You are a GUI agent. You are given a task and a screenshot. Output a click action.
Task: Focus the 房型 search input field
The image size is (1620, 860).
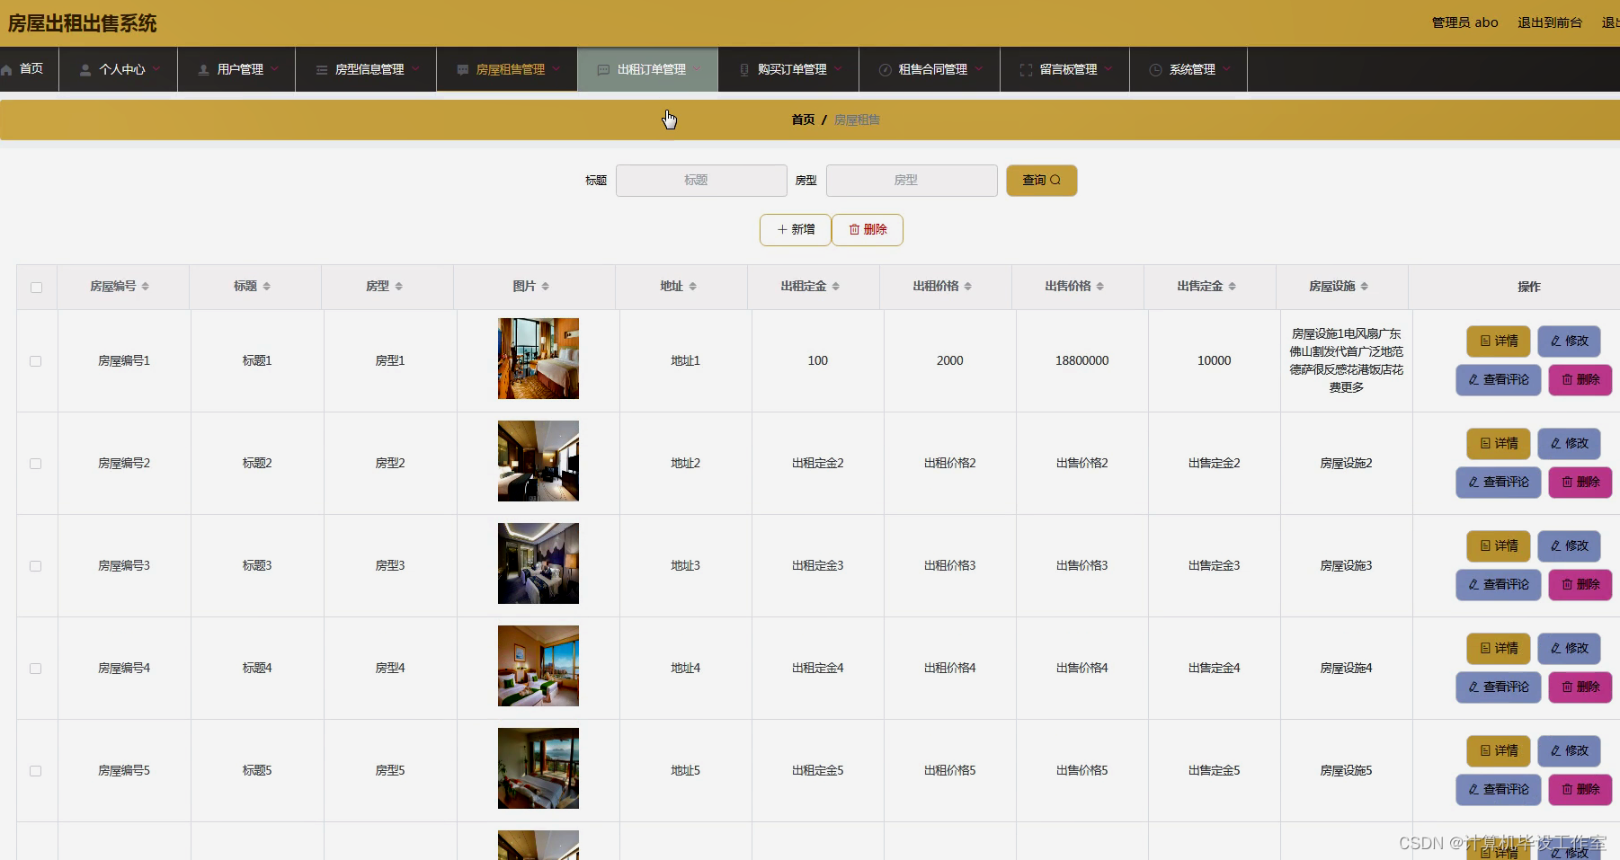coord(912,181)
